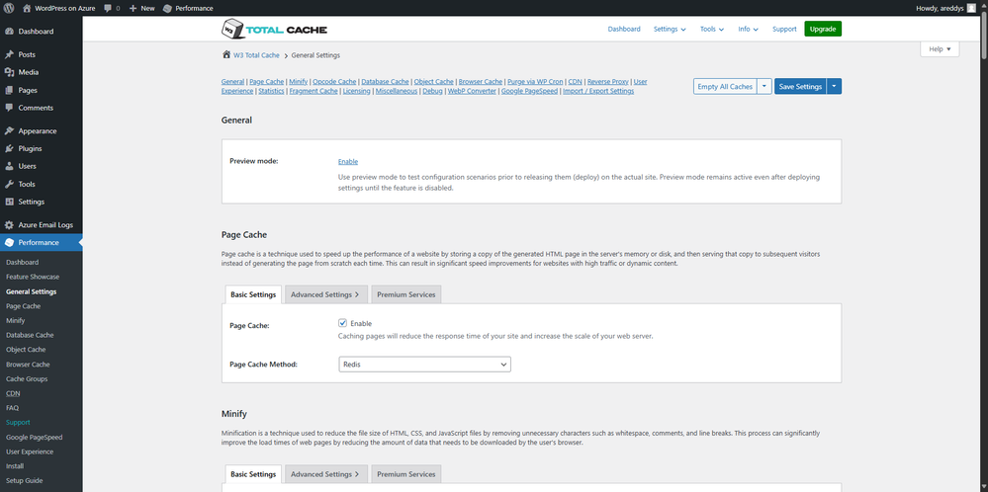Expand the Tools menu in header
This screenshot has height=492, width=988.
pyautogui.click(x=712, y=29)
